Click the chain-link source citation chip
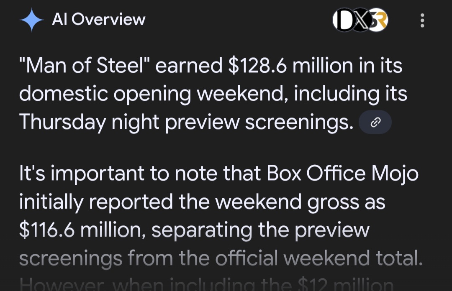452x291 pixels. tap(375, 122)
